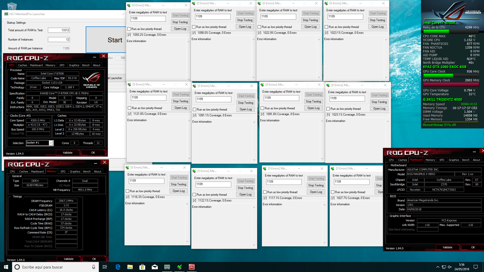This screenshot has width=484, height=272.
Task: Show hidden system tray icons chevron
Action: coord(438,267)
